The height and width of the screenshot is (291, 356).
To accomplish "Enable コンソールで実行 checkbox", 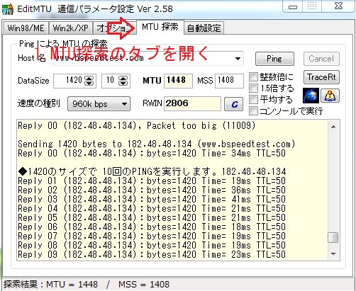I will [253, 110].
